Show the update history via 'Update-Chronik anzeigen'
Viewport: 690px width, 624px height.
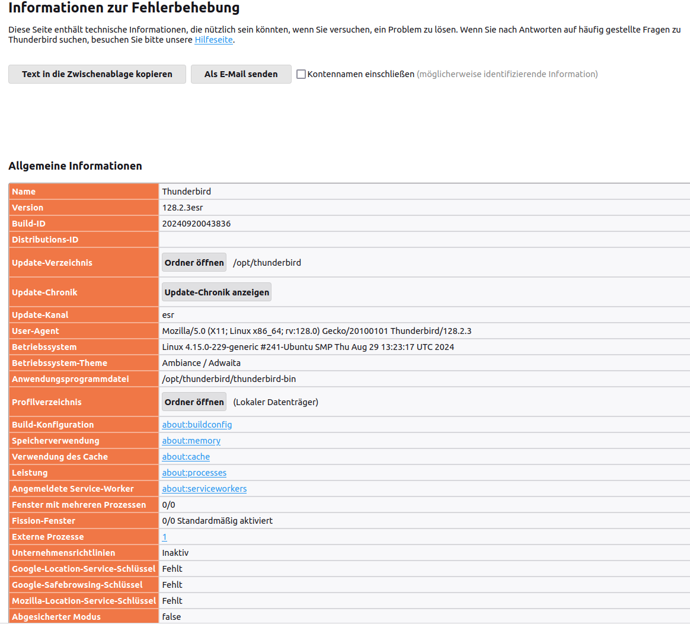pos(216,292)
